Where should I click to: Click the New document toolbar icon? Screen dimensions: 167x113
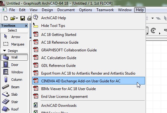[6, 18]
